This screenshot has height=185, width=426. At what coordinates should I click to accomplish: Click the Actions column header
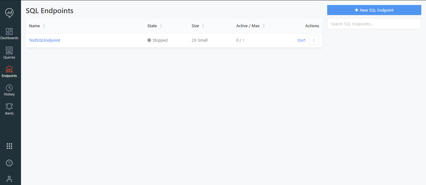tap(312, 26)
